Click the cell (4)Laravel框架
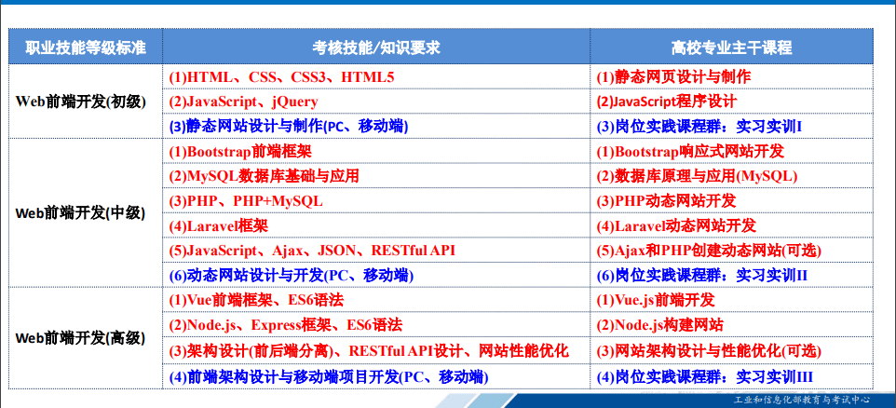Viewport: 896px width, 408px height. 376,225
